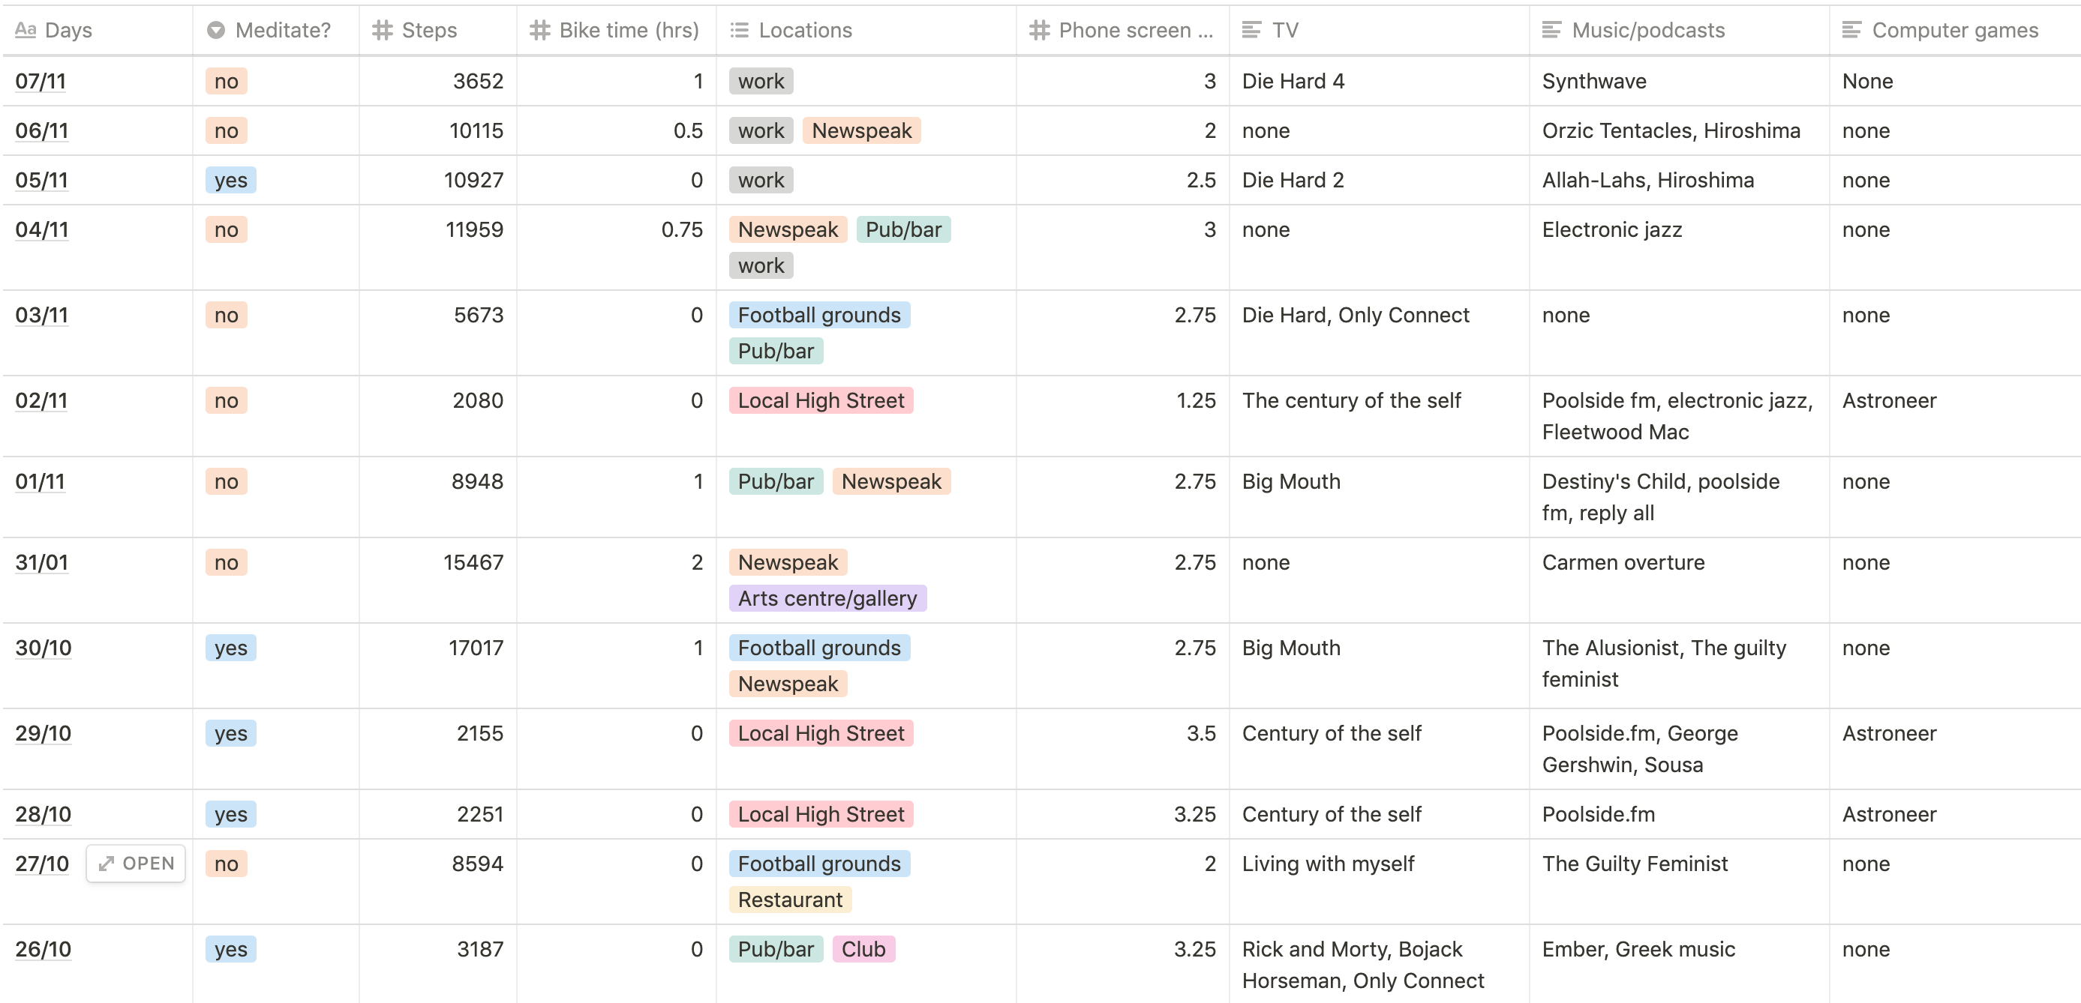Select the Pub/bar tag in the 04/11 row
This screenshot has height=1003, width=2081.
[x=903, y=230]
